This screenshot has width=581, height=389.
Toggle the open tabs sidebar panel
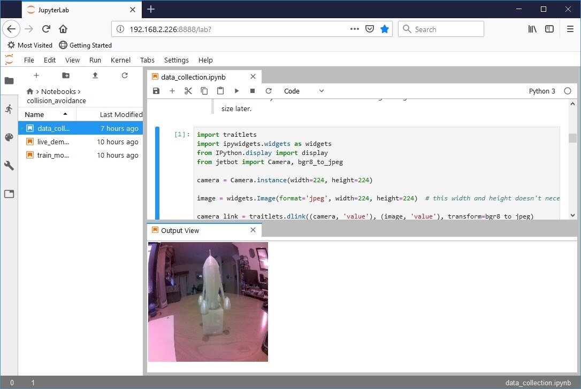click(9, 194)
